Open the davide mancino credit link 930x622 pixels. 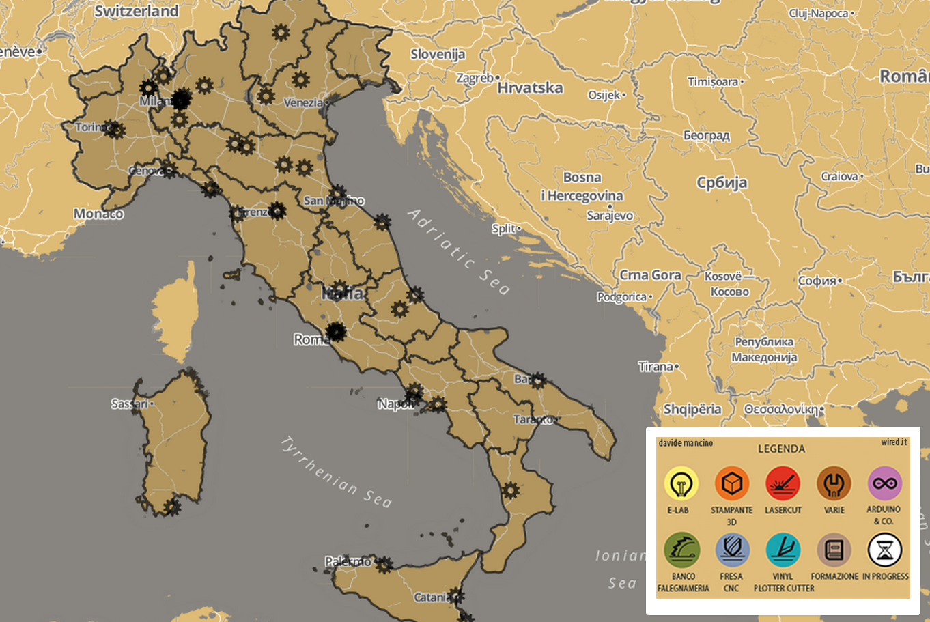click(x=686, y=443)
